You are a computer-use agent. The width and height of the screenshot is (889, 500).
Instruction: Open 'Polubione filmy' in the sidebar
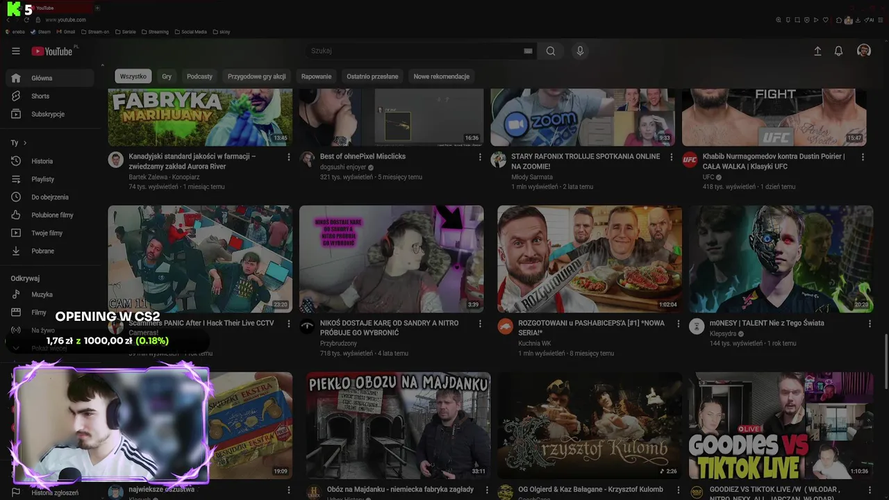pyautogui.click(x=50, y=215)
